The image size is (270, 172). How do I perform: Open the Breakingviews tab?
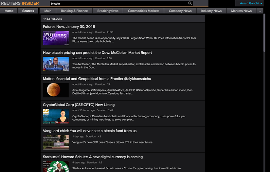108,11
